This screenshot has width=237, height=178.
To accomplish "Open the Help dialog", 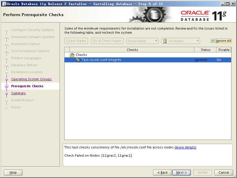I will coord(13,172).
